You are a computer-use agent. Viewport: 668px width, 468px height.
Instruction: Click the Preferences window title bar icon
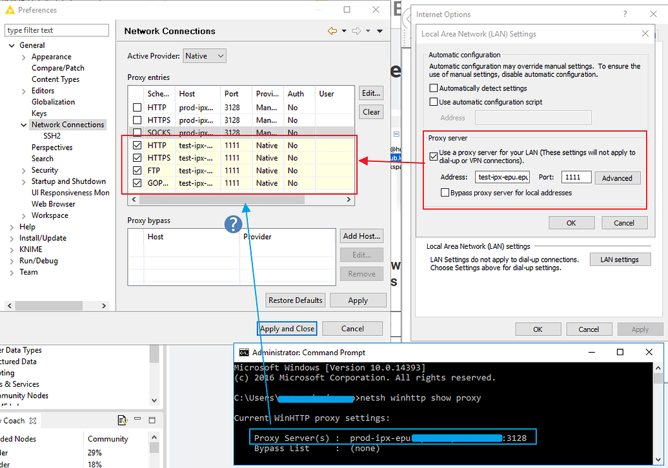pyautogui.click(x=8, y=10)
